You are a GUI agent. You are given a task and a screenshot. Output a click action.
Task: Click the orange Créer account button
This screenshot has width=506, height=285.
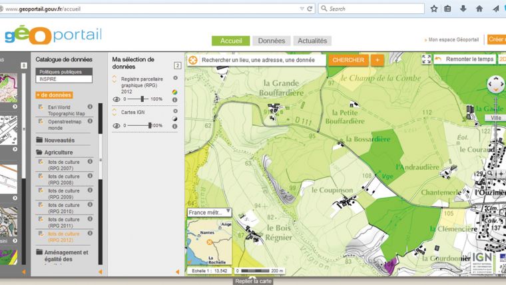click(497, 39)
